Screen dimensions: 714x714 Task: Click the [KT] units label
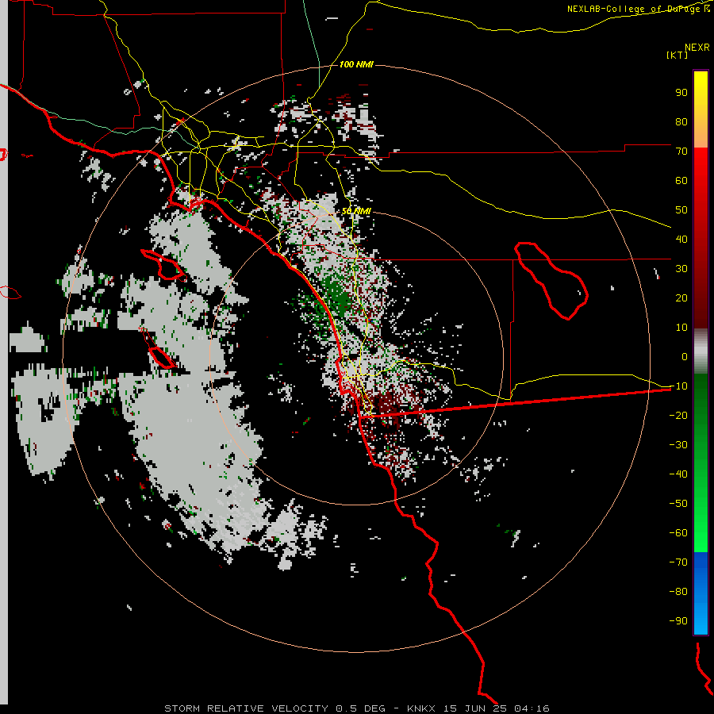click(x=677, y=55)
